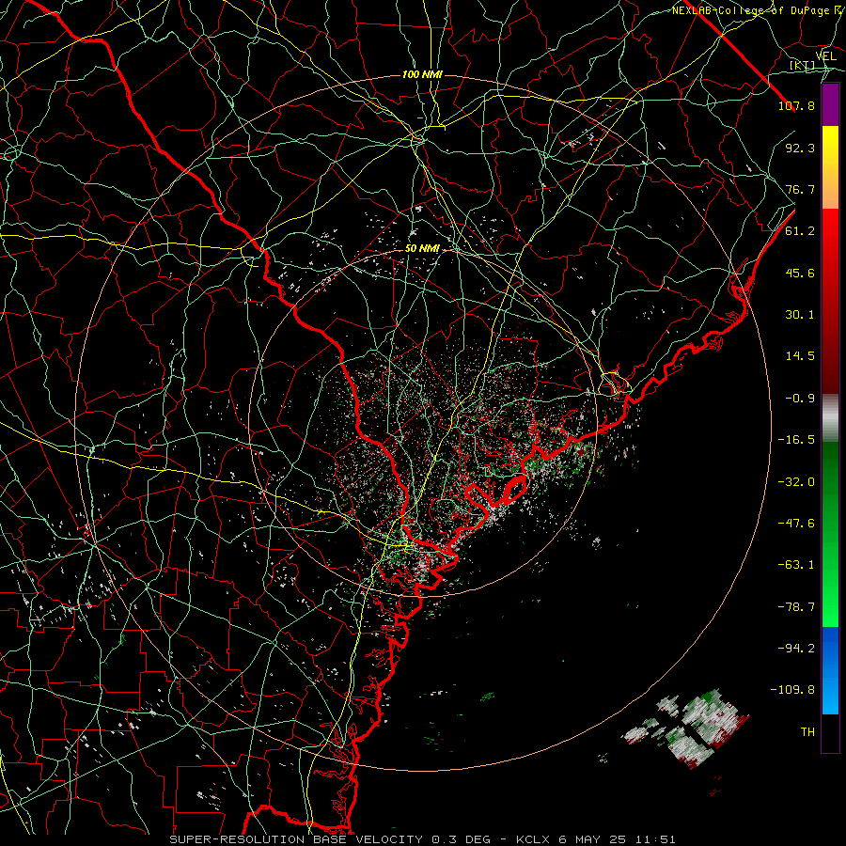846x846 pixels.
Task: Click the 30.1 velocity scale value
Action: coord(800,315)
